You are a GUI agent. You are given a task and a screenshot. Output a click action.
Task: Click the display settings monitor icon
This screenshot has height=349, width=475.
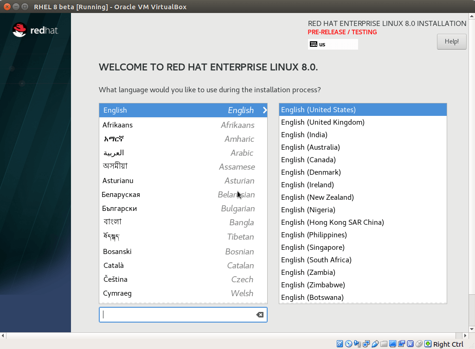point(393,344)
